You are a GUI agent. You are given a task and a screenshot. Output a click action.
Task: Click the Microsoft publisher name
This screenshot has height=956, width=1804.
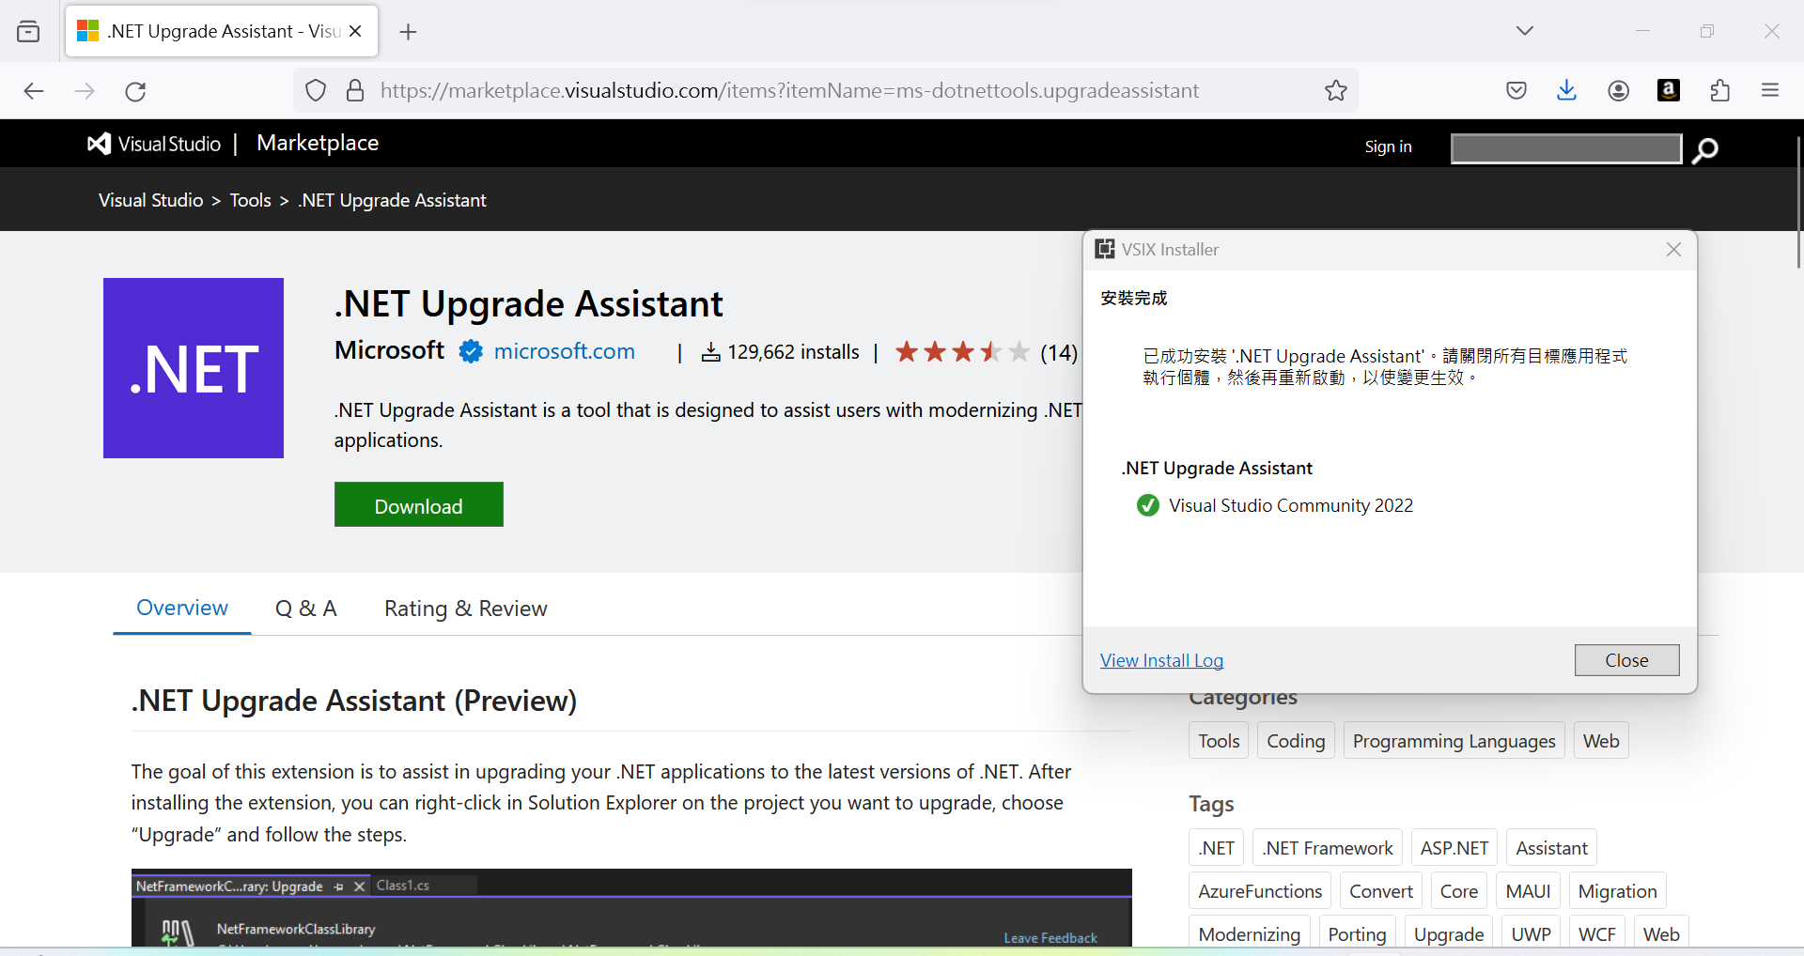pyautogui.click(x=389, y=350)
